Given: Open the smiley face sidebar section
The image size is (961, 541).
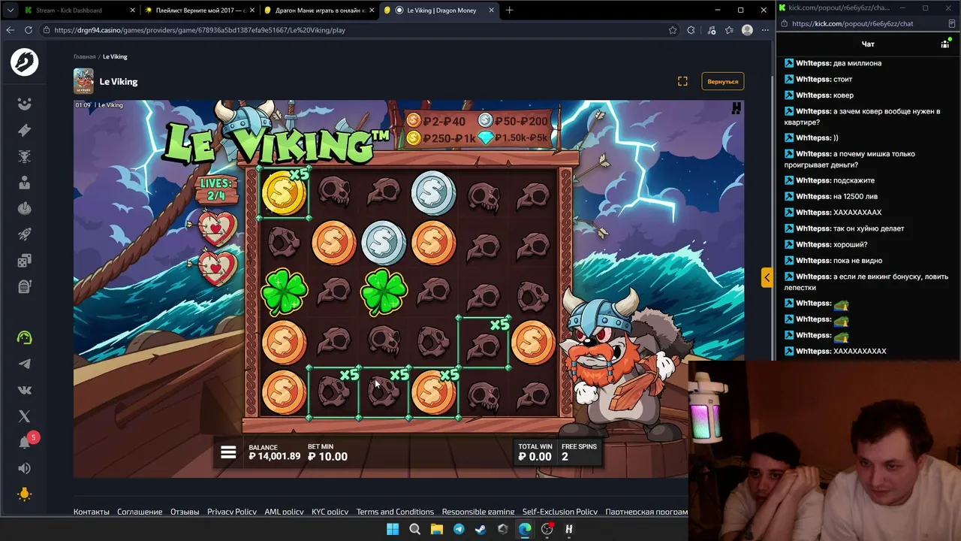Looking at the screenshot, I should coord(24,104).
